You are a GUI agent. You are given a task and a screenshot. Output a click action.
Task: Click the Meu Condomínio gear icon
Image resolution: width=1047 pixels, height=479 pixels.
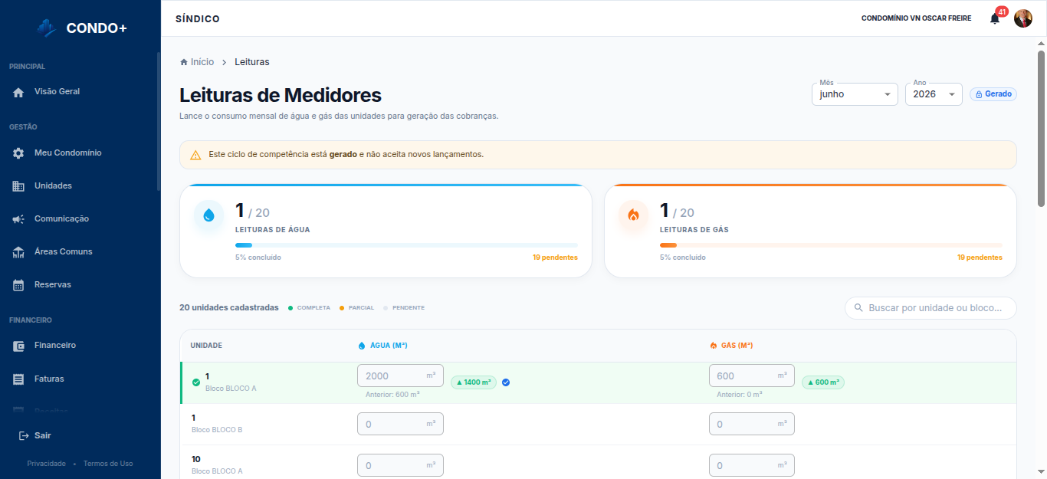18,153
